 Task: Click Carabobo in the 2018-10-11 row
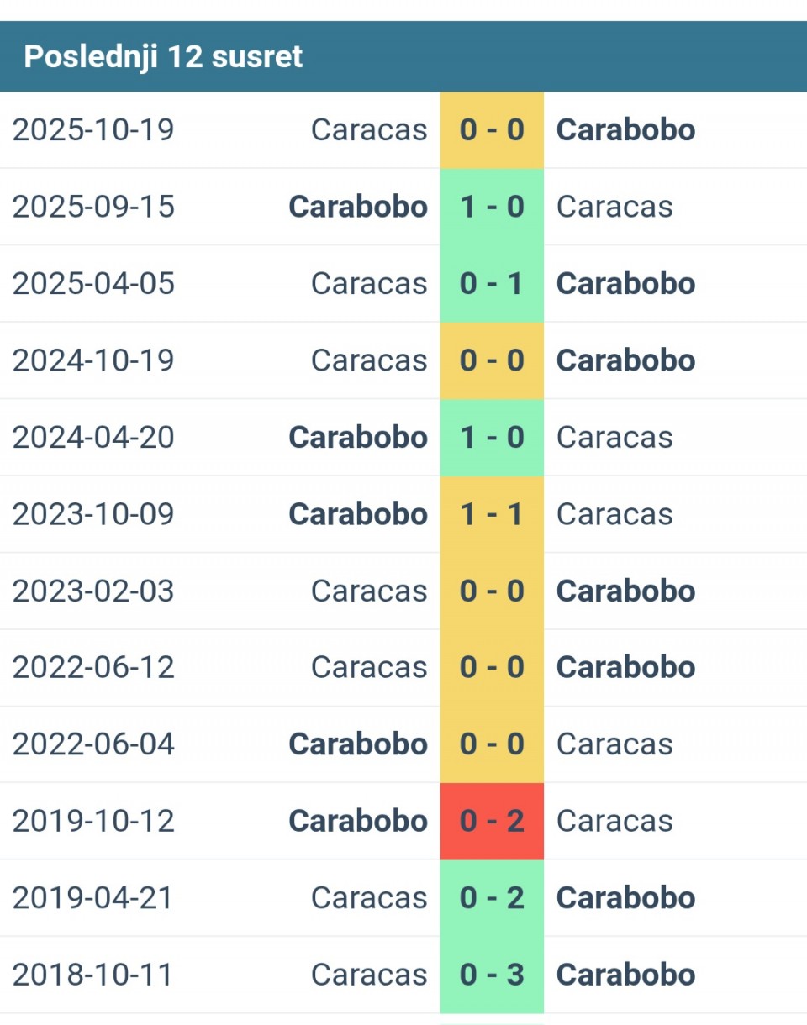pyautogui.click(x=625, y=975)
